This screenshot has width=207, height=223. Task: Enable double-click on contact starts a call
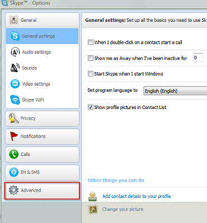[91, 42]
